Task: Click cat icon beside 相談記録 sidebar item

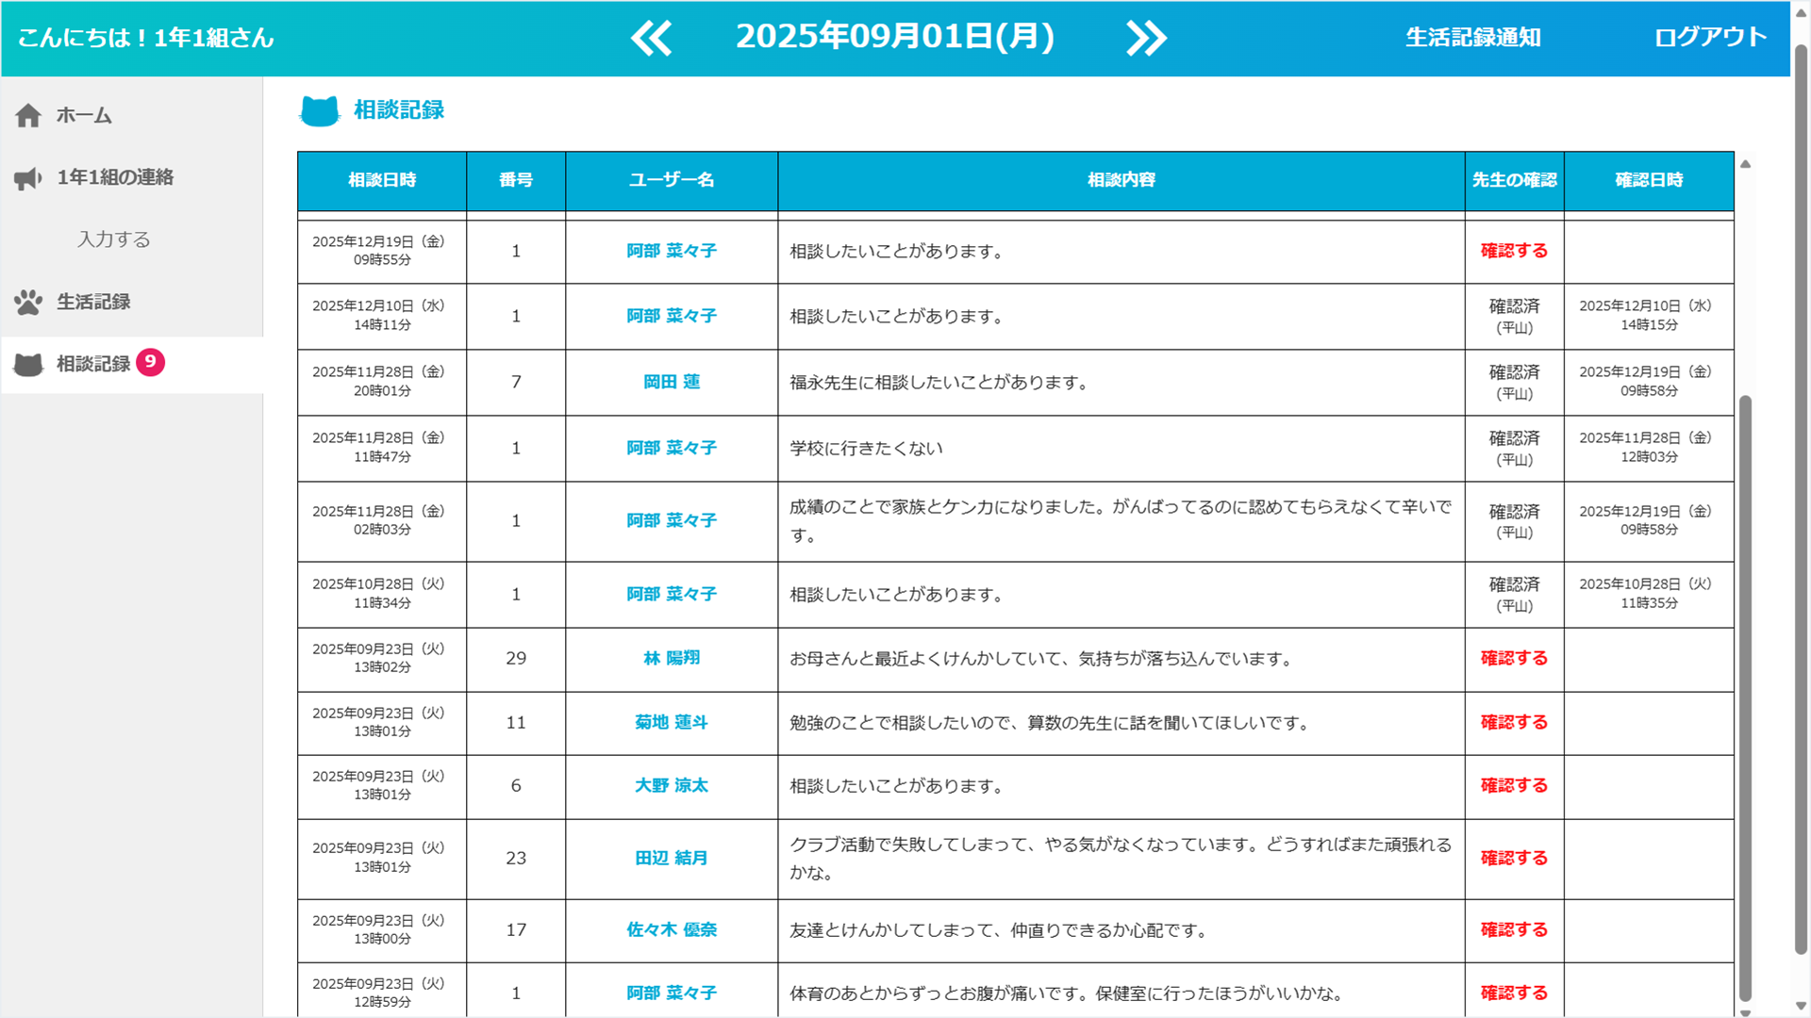Action: pyautogui.click(x=28, y=365)
